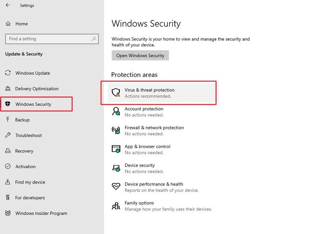Click the Device performance heart icon

(x=116, y=187)
